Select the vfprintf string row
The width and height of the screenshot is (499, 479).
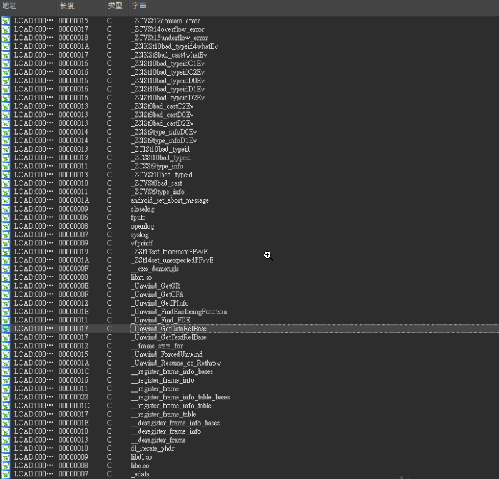coord(141,243)
